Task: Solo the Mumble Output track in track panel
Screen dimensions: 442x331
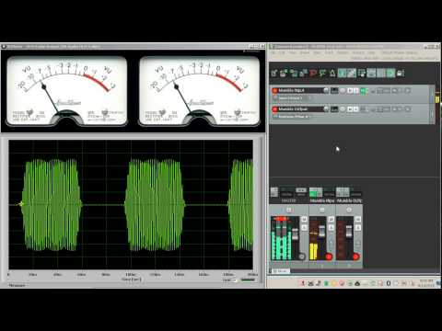Action: (x=356, y=109)
